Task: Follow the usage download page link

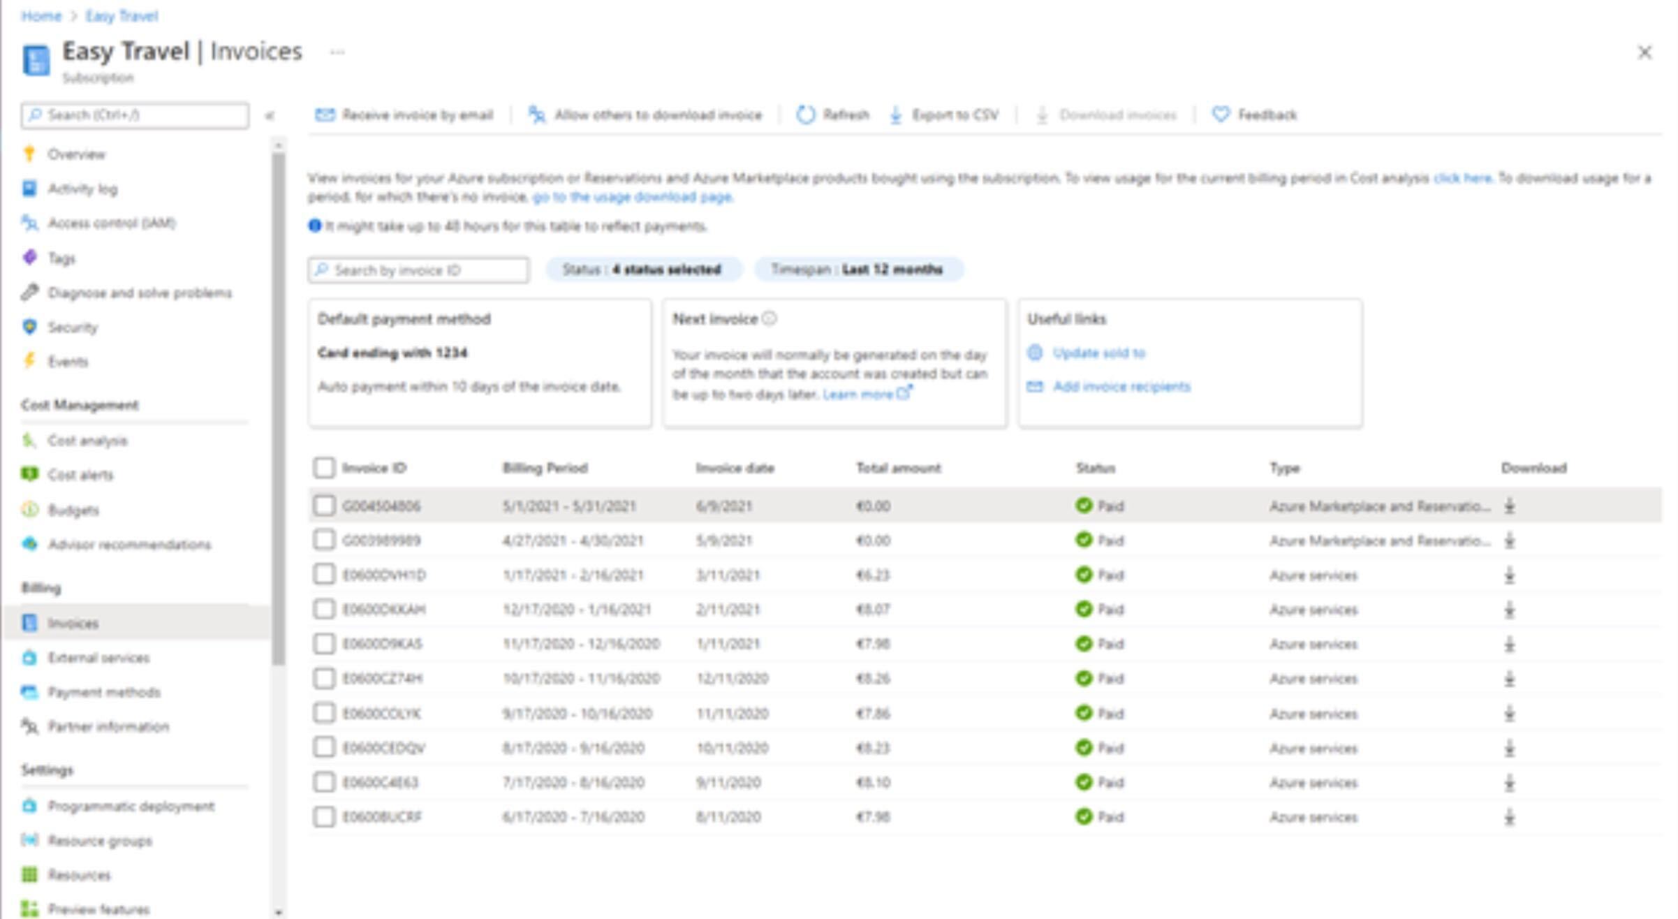Action: pos(633,197)
